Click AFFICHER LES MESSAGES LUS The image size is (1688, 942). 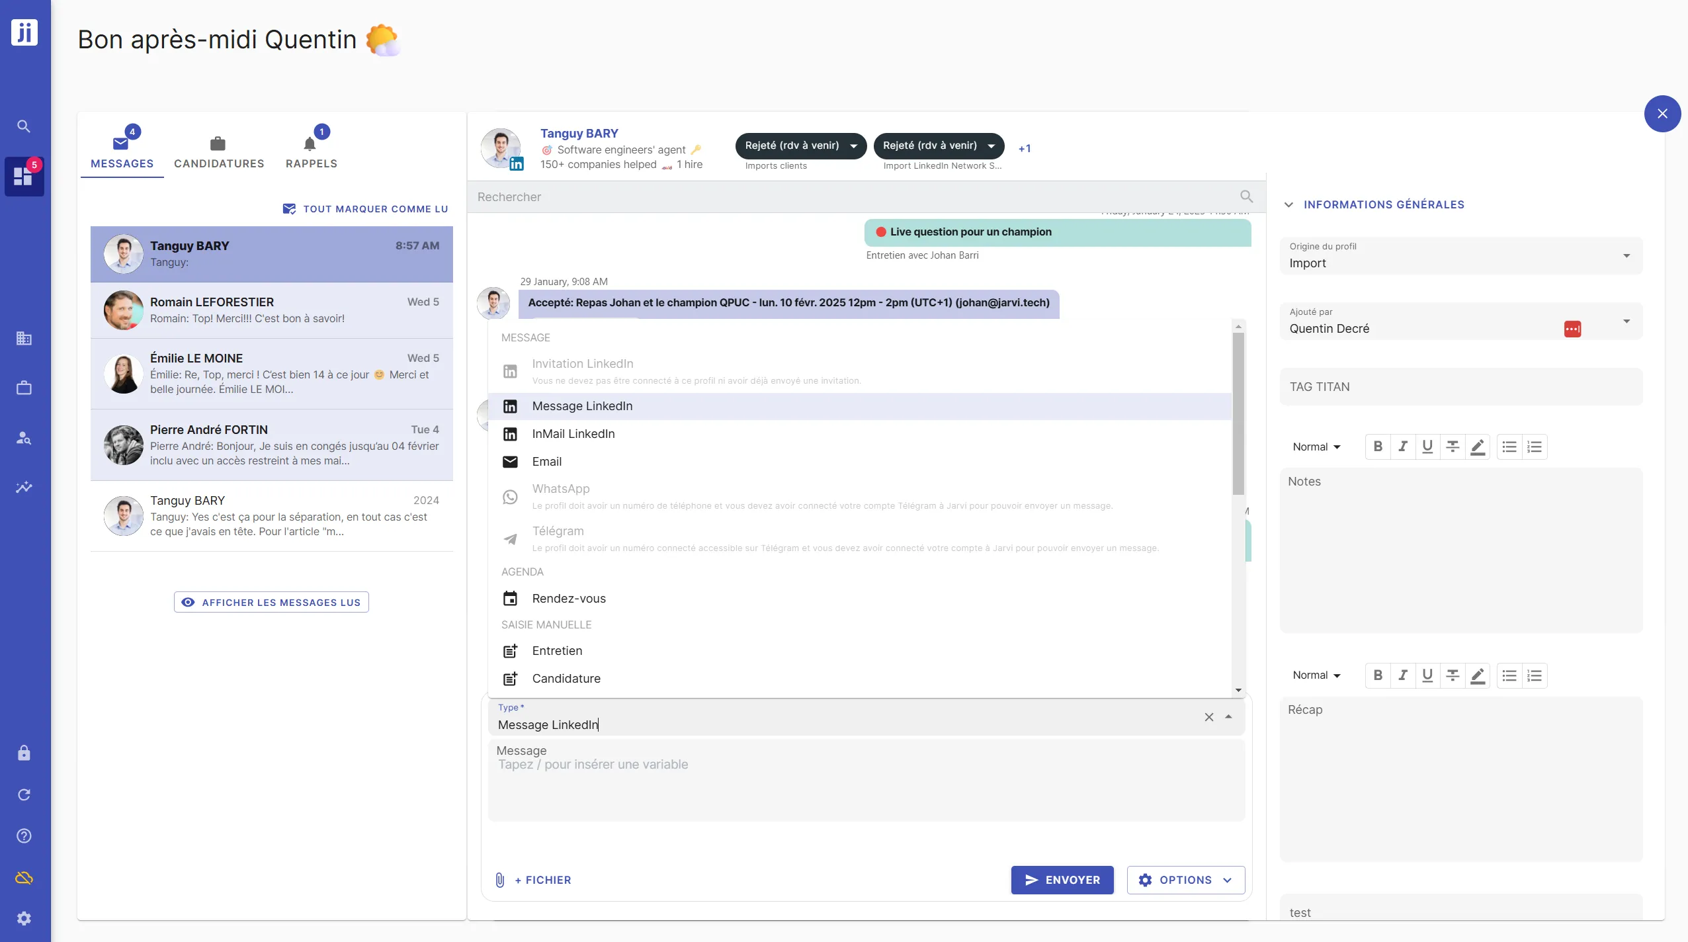tap(271, 602)
